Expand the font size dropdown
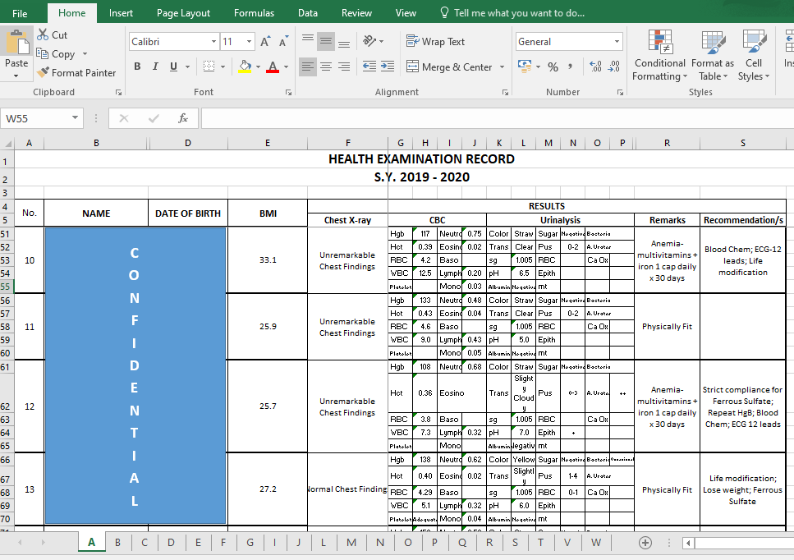This screenshot has width=794, height=560. coord(249,42)
